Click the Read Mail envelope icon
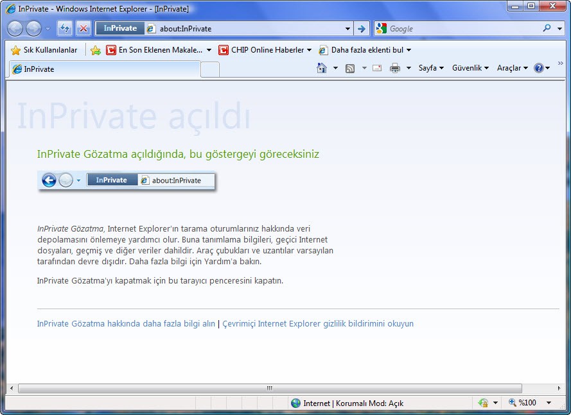The height and width of the screenshot is (415, 571). (377, 68)
